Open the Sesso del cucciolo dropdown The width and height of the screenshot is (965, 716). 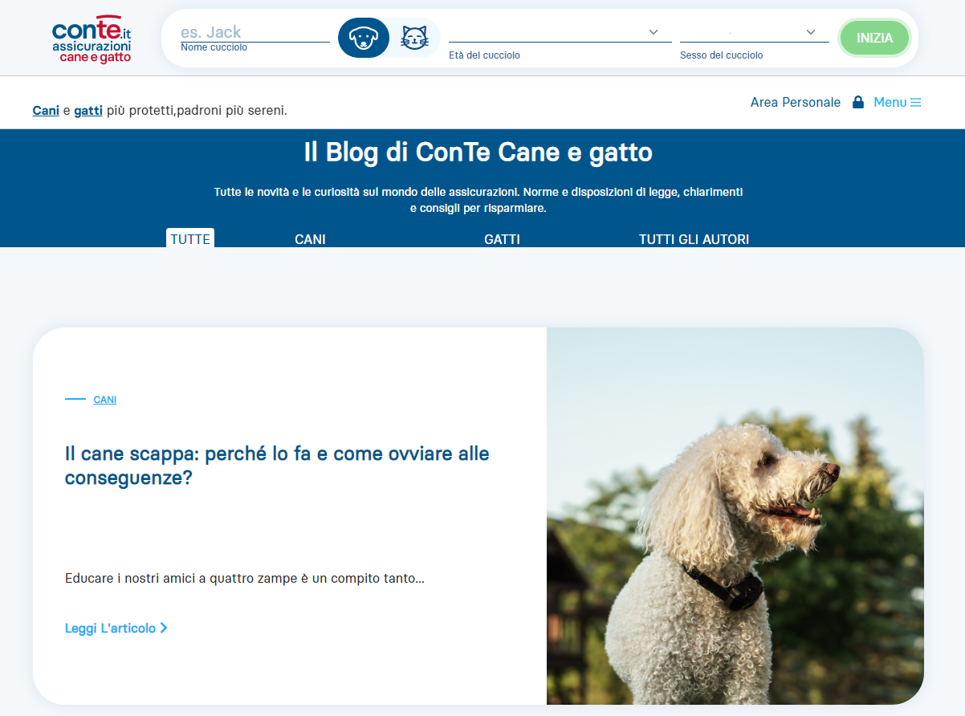pyautogui.click(x=754, y=32)
